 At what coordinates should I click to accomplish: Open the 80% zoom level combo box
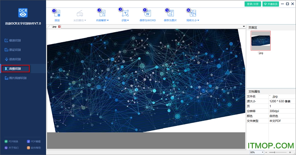click(257, 152)
